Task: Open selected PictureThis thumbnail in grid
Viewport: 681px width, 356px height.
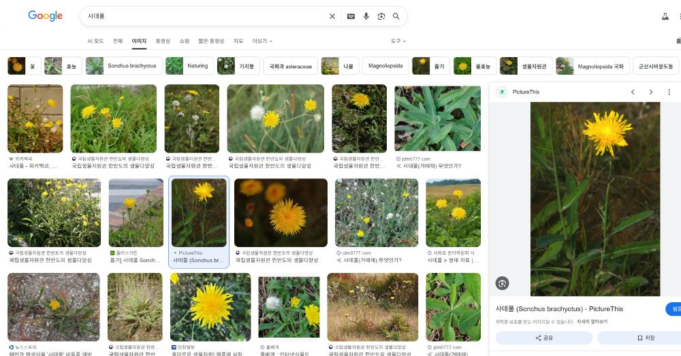Action: 199,213
